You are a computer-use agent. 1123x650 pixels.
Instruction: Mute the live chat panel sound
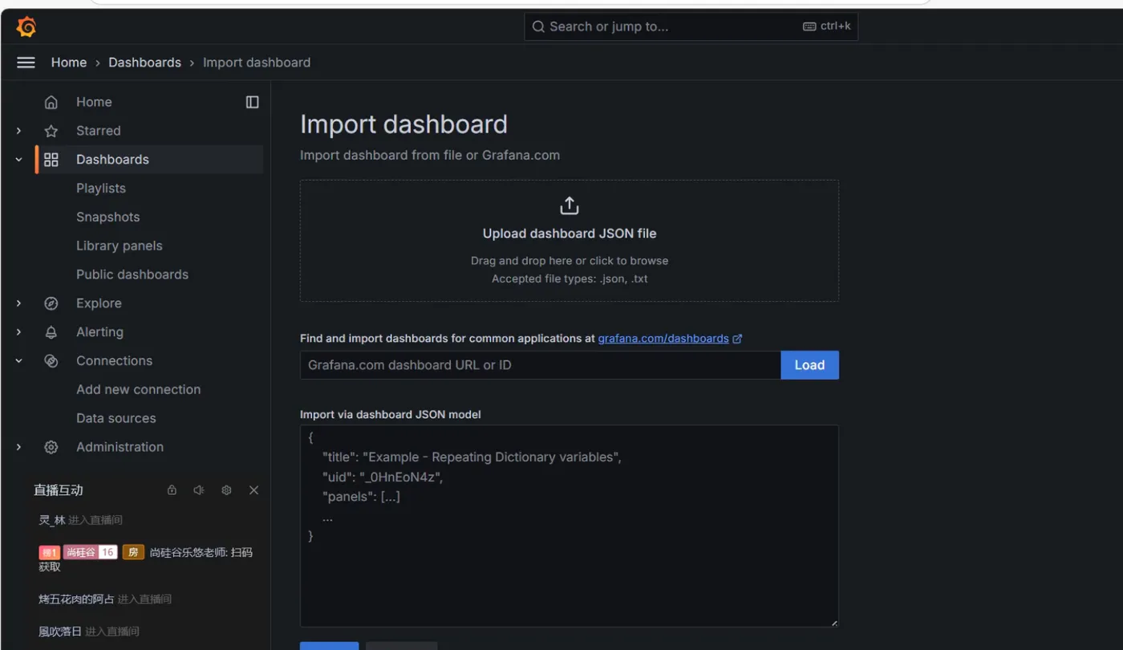(x=199, y=490)
